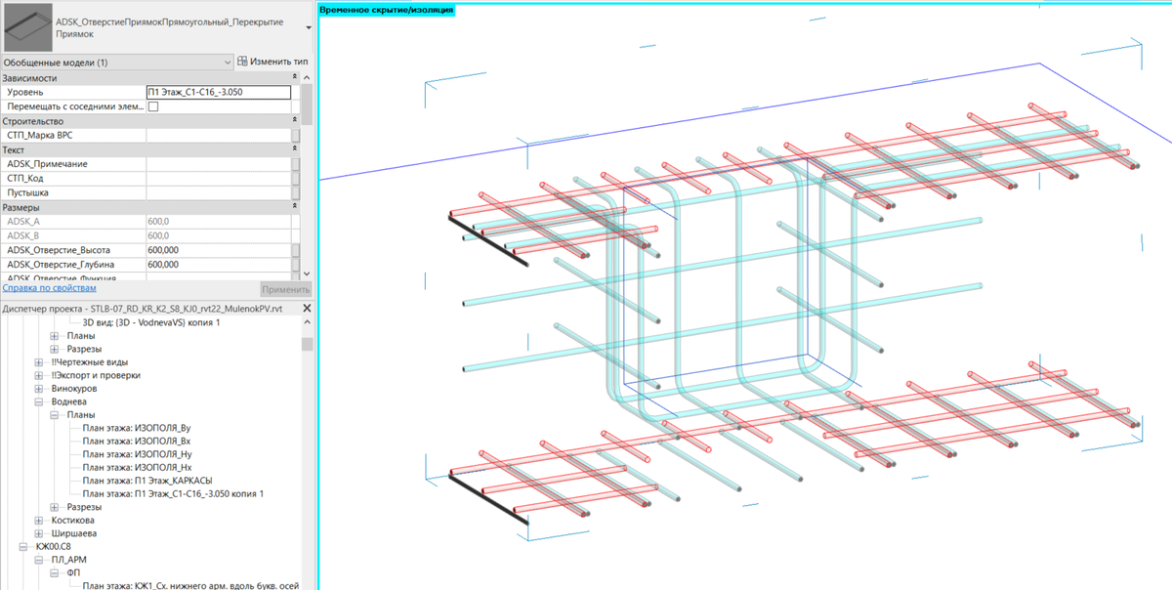Click associate-parameter button for ADSK_Отверстие_Глубина
1172x590 pixels.
click(x=296, y=265)
